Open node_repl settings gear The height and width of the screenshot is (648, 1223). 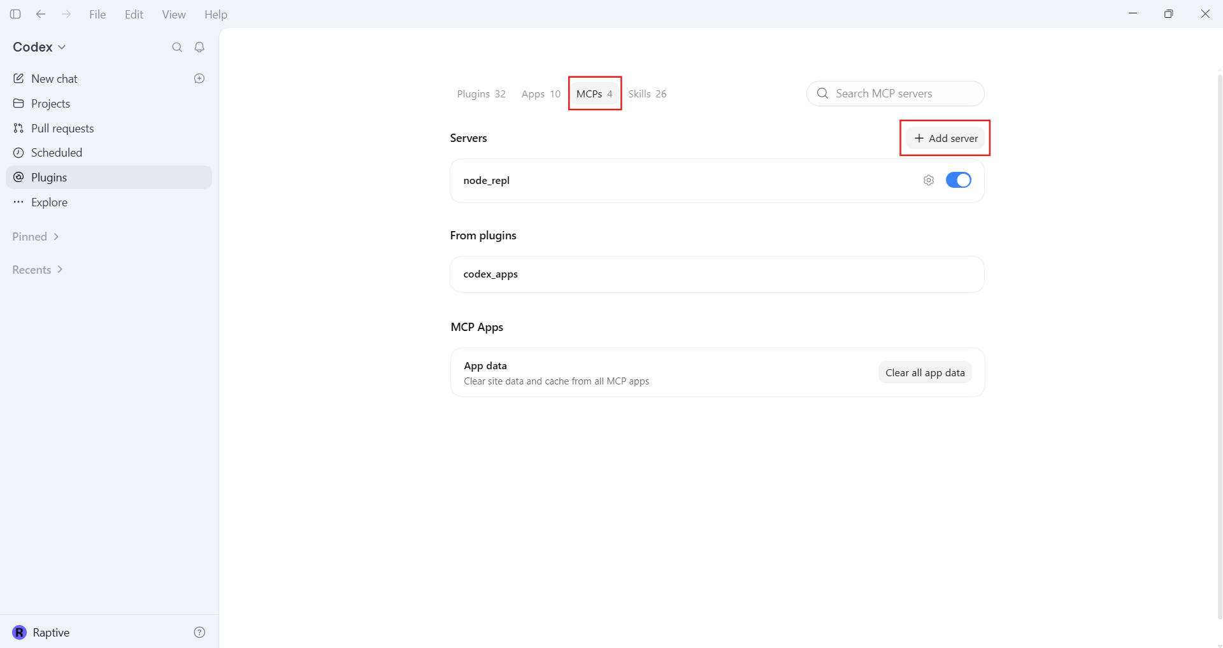(x=929, y=180)
